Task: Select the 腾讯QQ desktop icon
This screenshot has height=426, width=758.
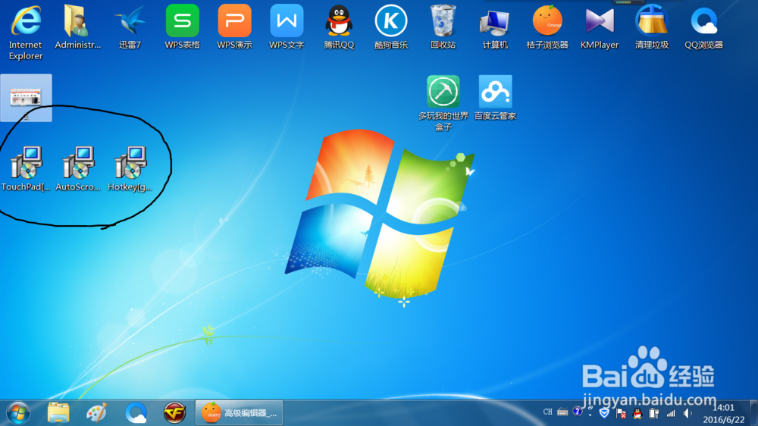Action: tap(339, 27)
